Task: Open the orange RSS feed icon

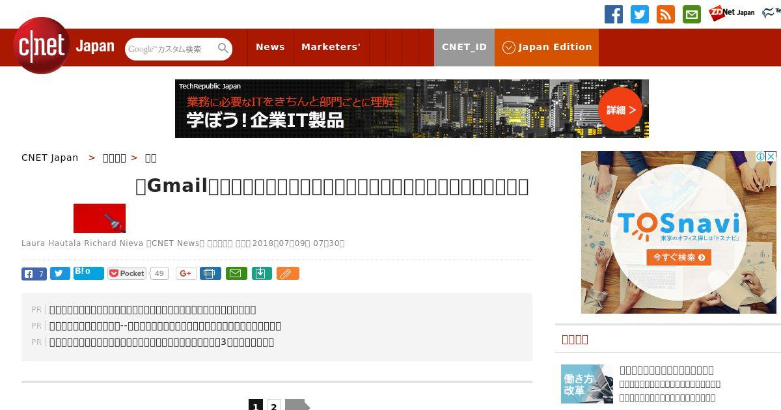Action: point(666,14)
